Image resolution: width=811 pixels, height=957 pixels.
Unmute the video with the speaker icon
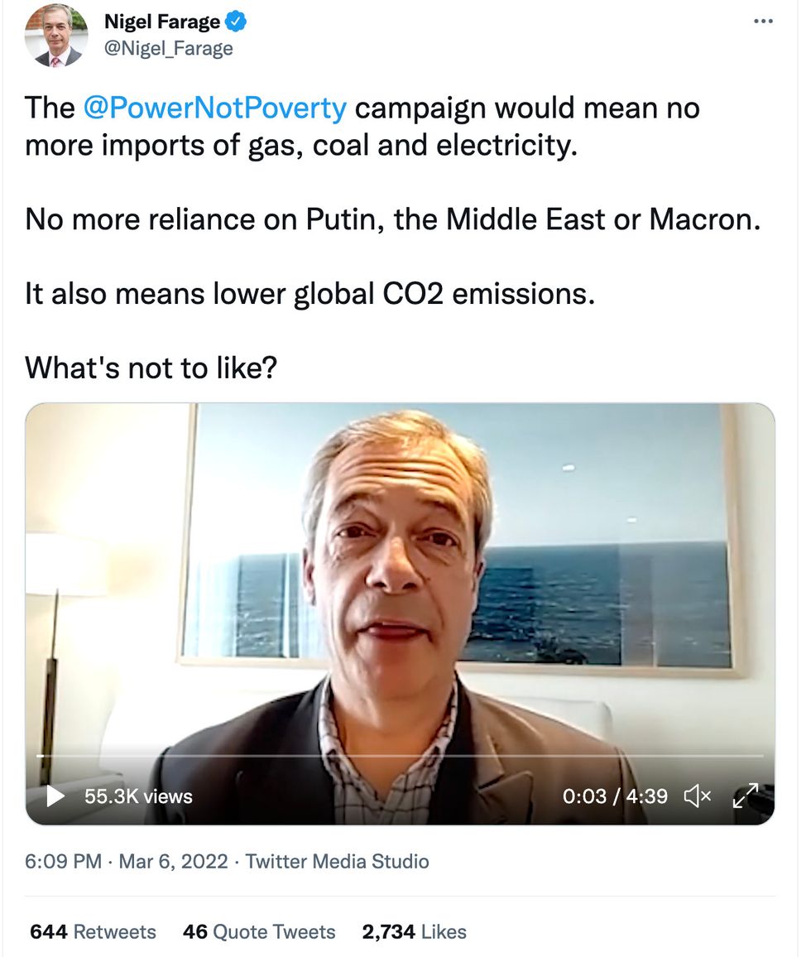pos(698,796)
